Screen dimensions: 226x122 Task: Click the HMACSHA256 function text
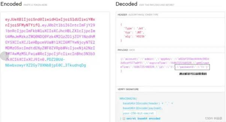128,99
